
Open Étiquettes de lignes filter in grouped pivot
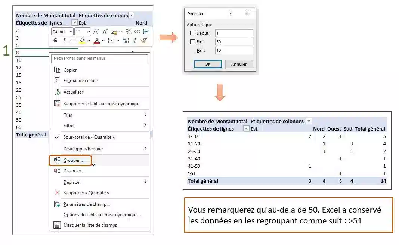tap(246, 128)
